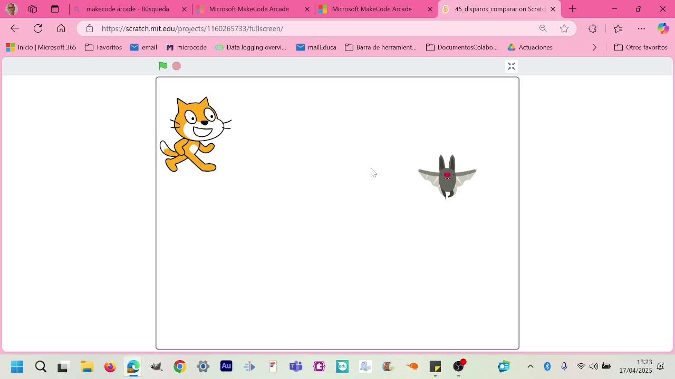The width and height of the screenshot is (675, 379).
Task: Start the Scratch project with the green flag
Action: [x=163, y=66]
